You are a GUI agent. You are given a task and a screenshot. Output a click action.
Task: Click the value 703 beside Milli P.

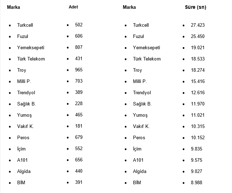point(79,81)
